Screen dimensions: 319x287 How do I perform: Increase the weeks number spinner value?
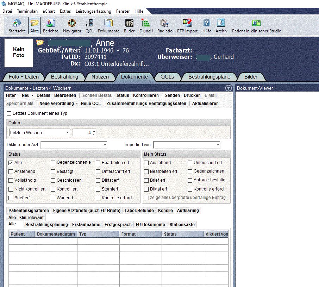coord(94,131)
